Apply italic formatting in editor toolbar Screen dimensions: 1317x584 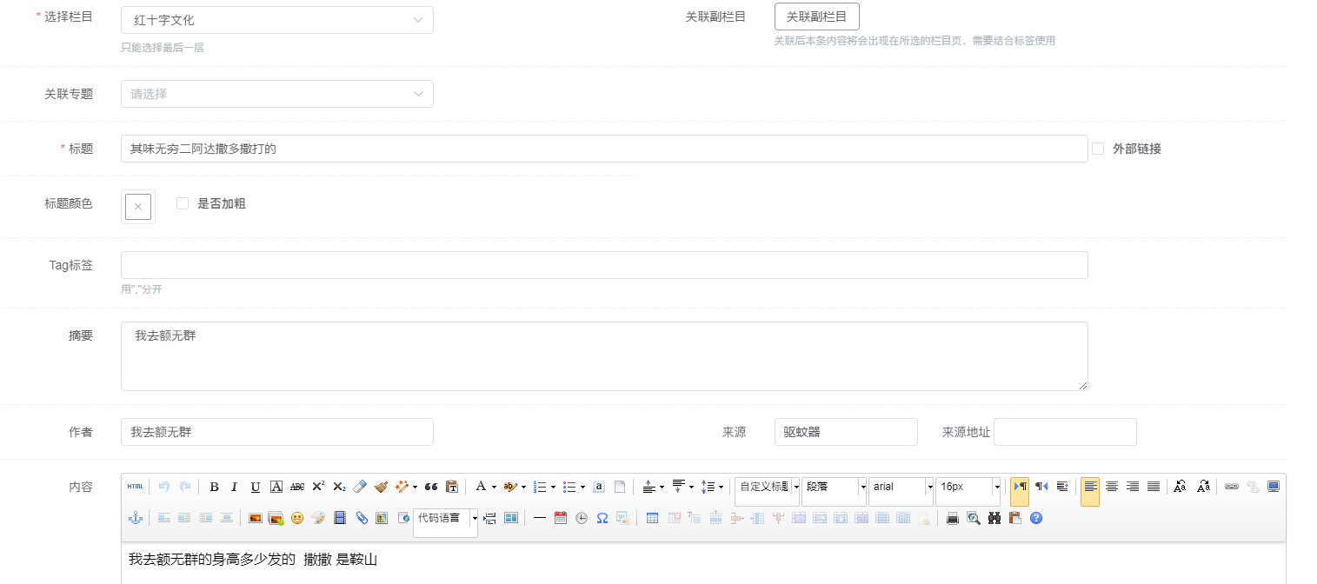coord(234,487)
